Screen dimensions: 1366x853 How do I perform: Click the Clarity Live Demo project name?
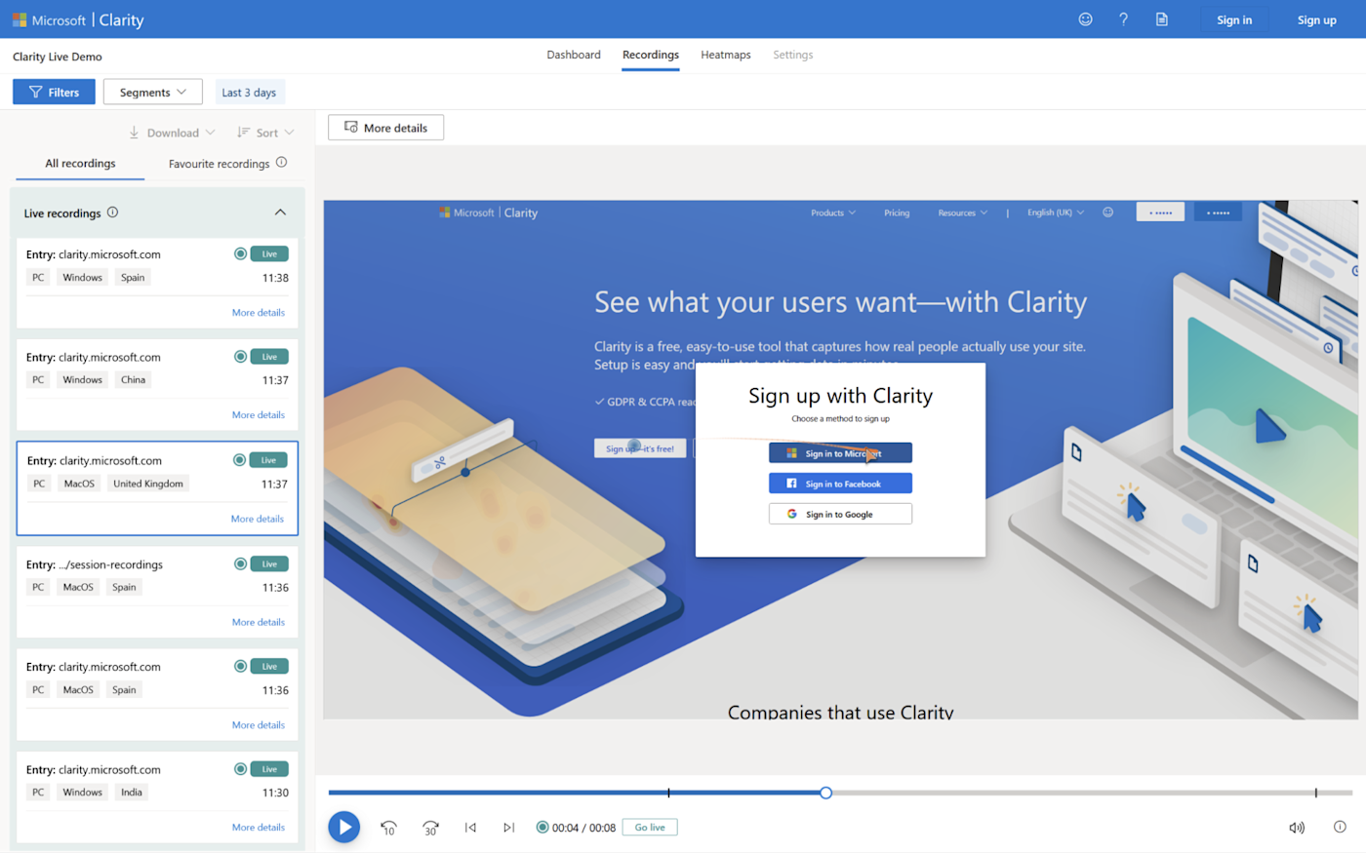click(x=58, y=57)
